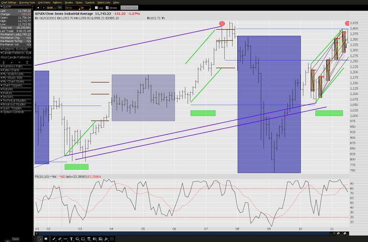Screen dimensions: 368x242
Task: Open the Drawing Tools menu
Action: [27, 2]
